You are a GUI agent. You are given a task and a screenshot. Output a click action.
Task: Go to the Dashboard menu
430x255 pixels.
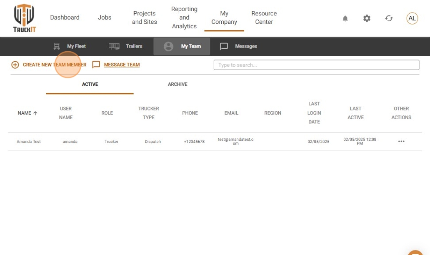65,17
